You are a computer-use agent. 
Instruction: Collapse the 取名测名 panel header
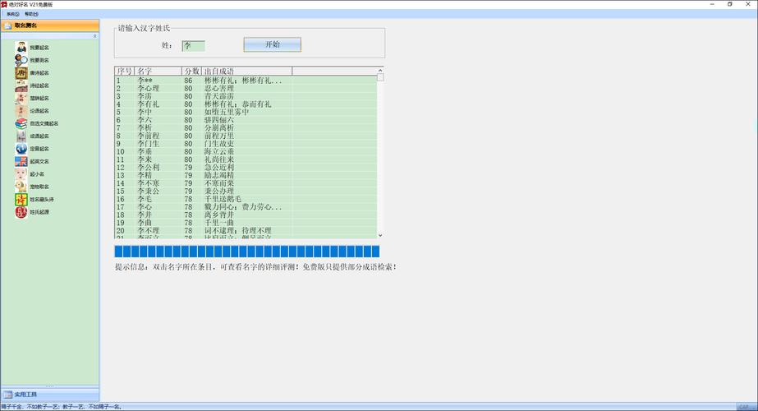[x=49, y=26]
